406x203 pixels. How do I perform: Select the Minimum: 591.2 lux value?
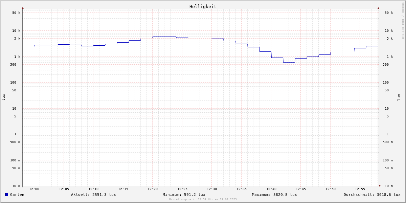184,195
